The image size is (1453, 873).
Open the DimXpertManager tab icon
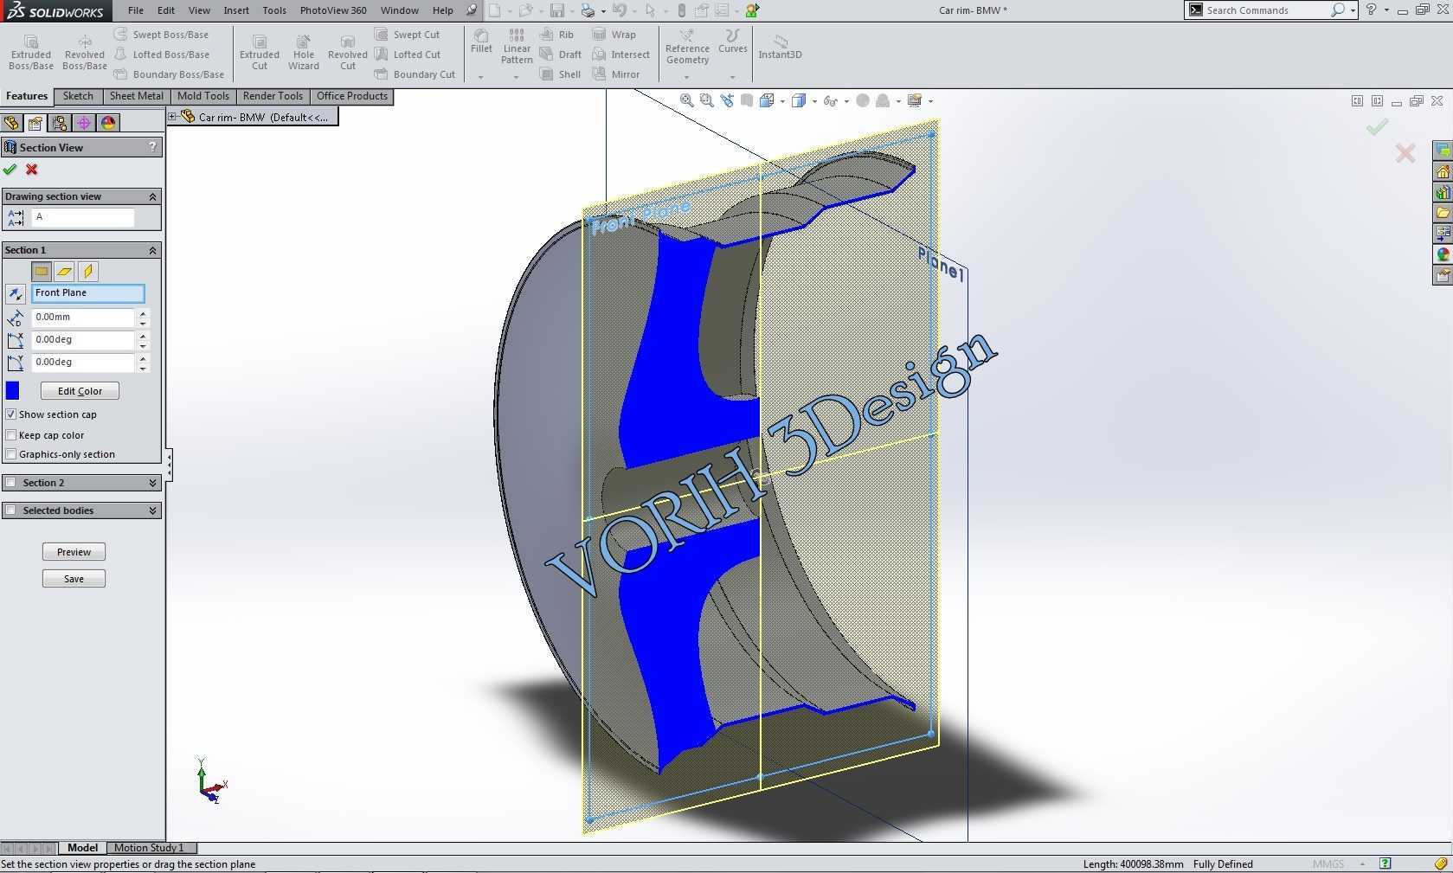84,123
